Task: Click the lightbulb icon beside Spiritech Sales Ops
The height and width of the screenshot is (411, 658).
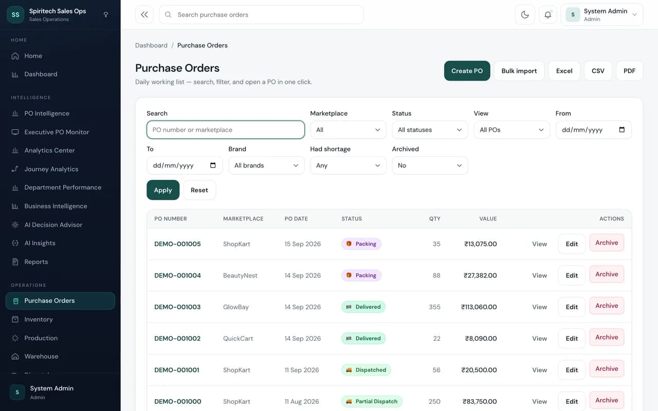Action: coord(106,15)
